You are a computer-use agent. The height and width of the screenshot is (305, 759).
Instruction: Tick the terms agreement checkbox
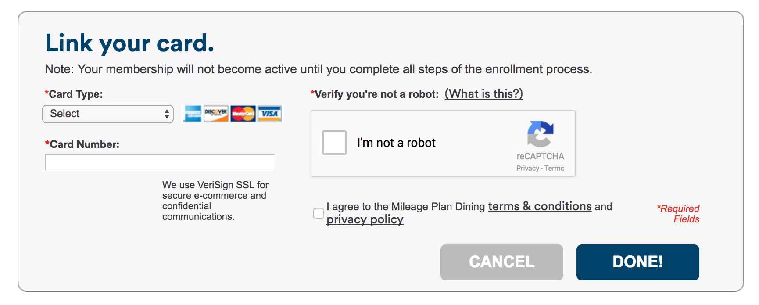[319, 213]
